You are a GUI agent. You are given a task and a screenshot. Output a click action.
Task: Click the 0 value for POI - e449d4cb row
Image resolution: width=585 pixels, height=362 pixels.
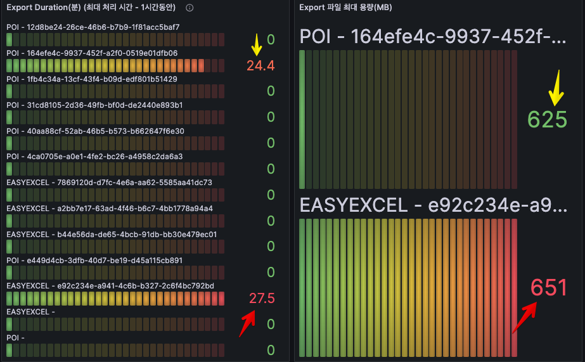click(271, 273)
